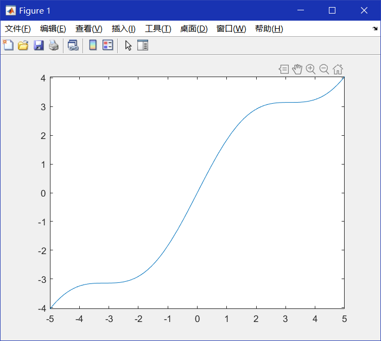Enable the Pan hand tool above the axes
The height and width of the screenshot is (341, 381).
[297, 70]
